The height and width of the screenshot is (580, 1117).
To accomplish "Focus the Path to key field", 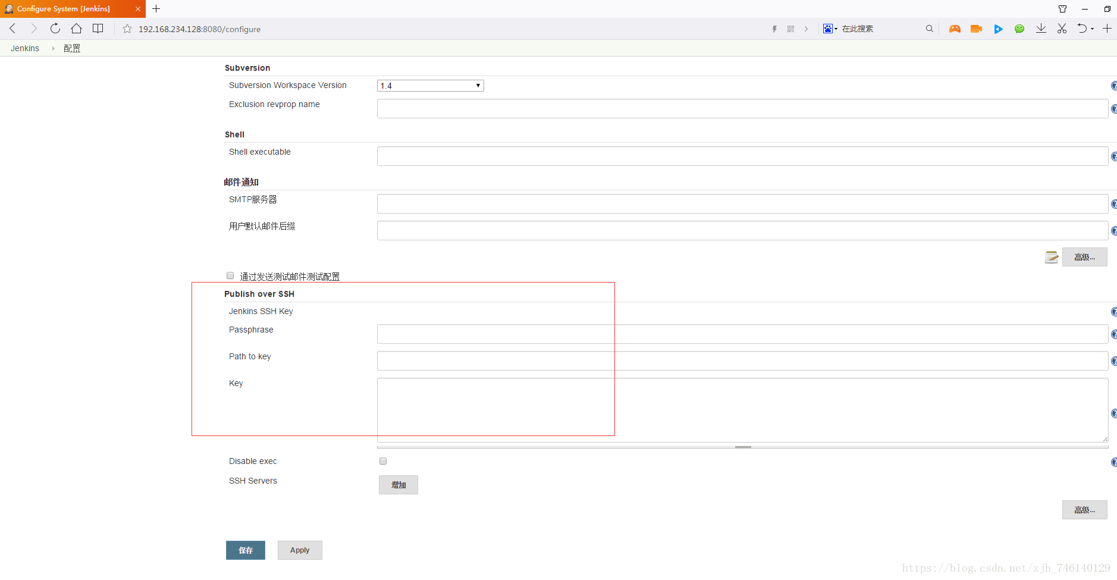I will [x=742, y=360].
